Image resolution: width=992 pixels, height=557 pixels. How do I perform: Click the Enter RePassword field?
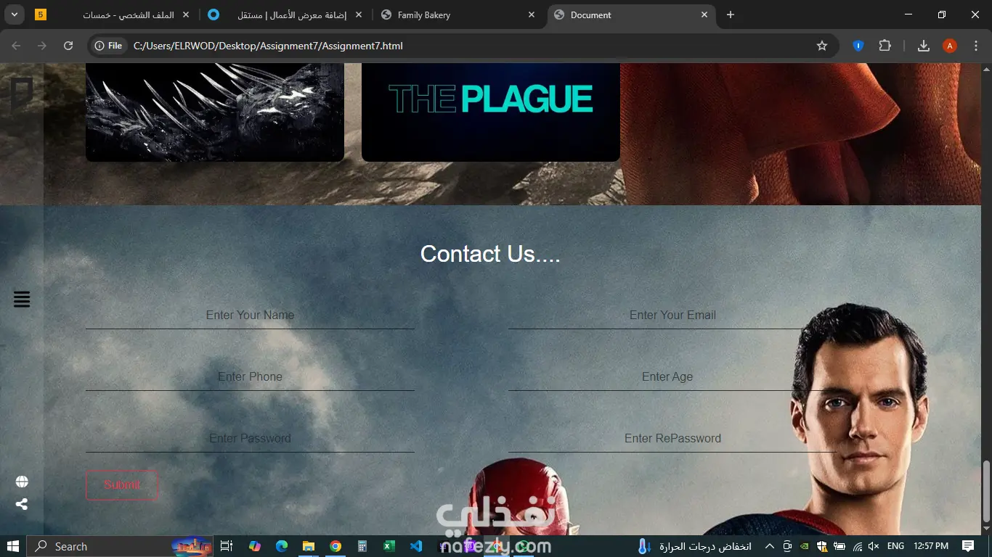(672, 439)
